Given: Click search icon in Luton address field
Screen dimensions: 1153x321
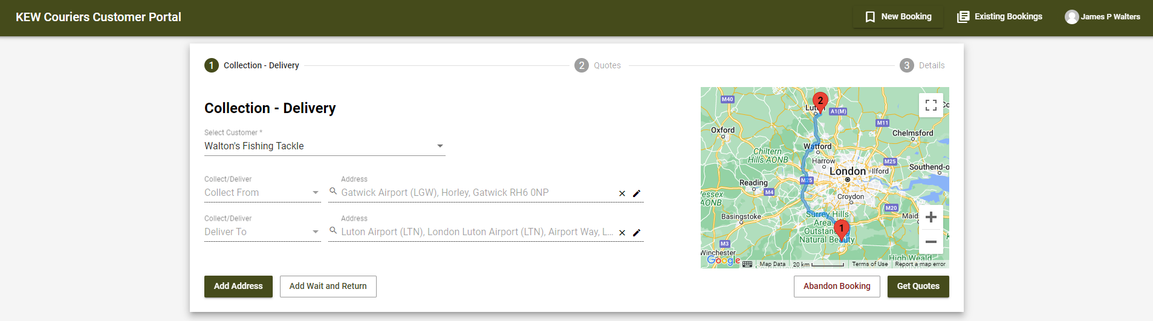Looking at the screenshot, I should click(x=333, y=230).
